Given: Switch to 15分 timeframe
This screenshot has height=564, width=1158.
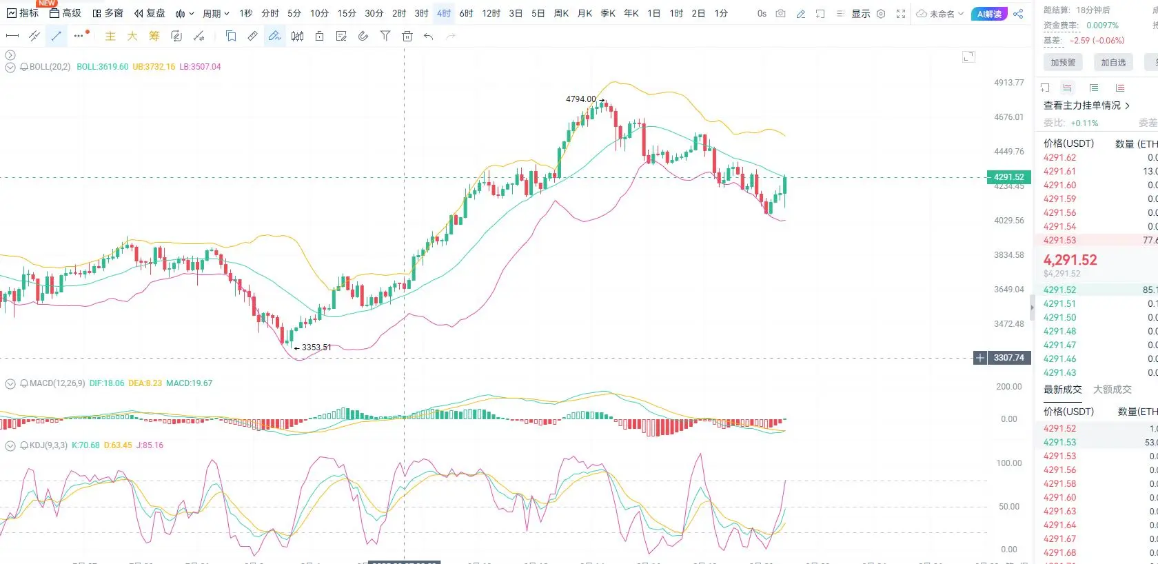Looking at the screenshot, I should (x=347, y=13).
